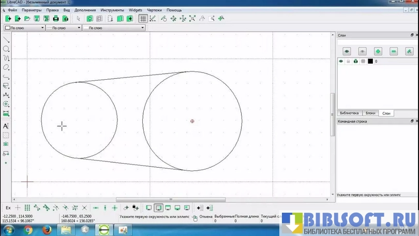Open the Инструменты menu
This screenshot has width=419, height=236.
(112, 10)
